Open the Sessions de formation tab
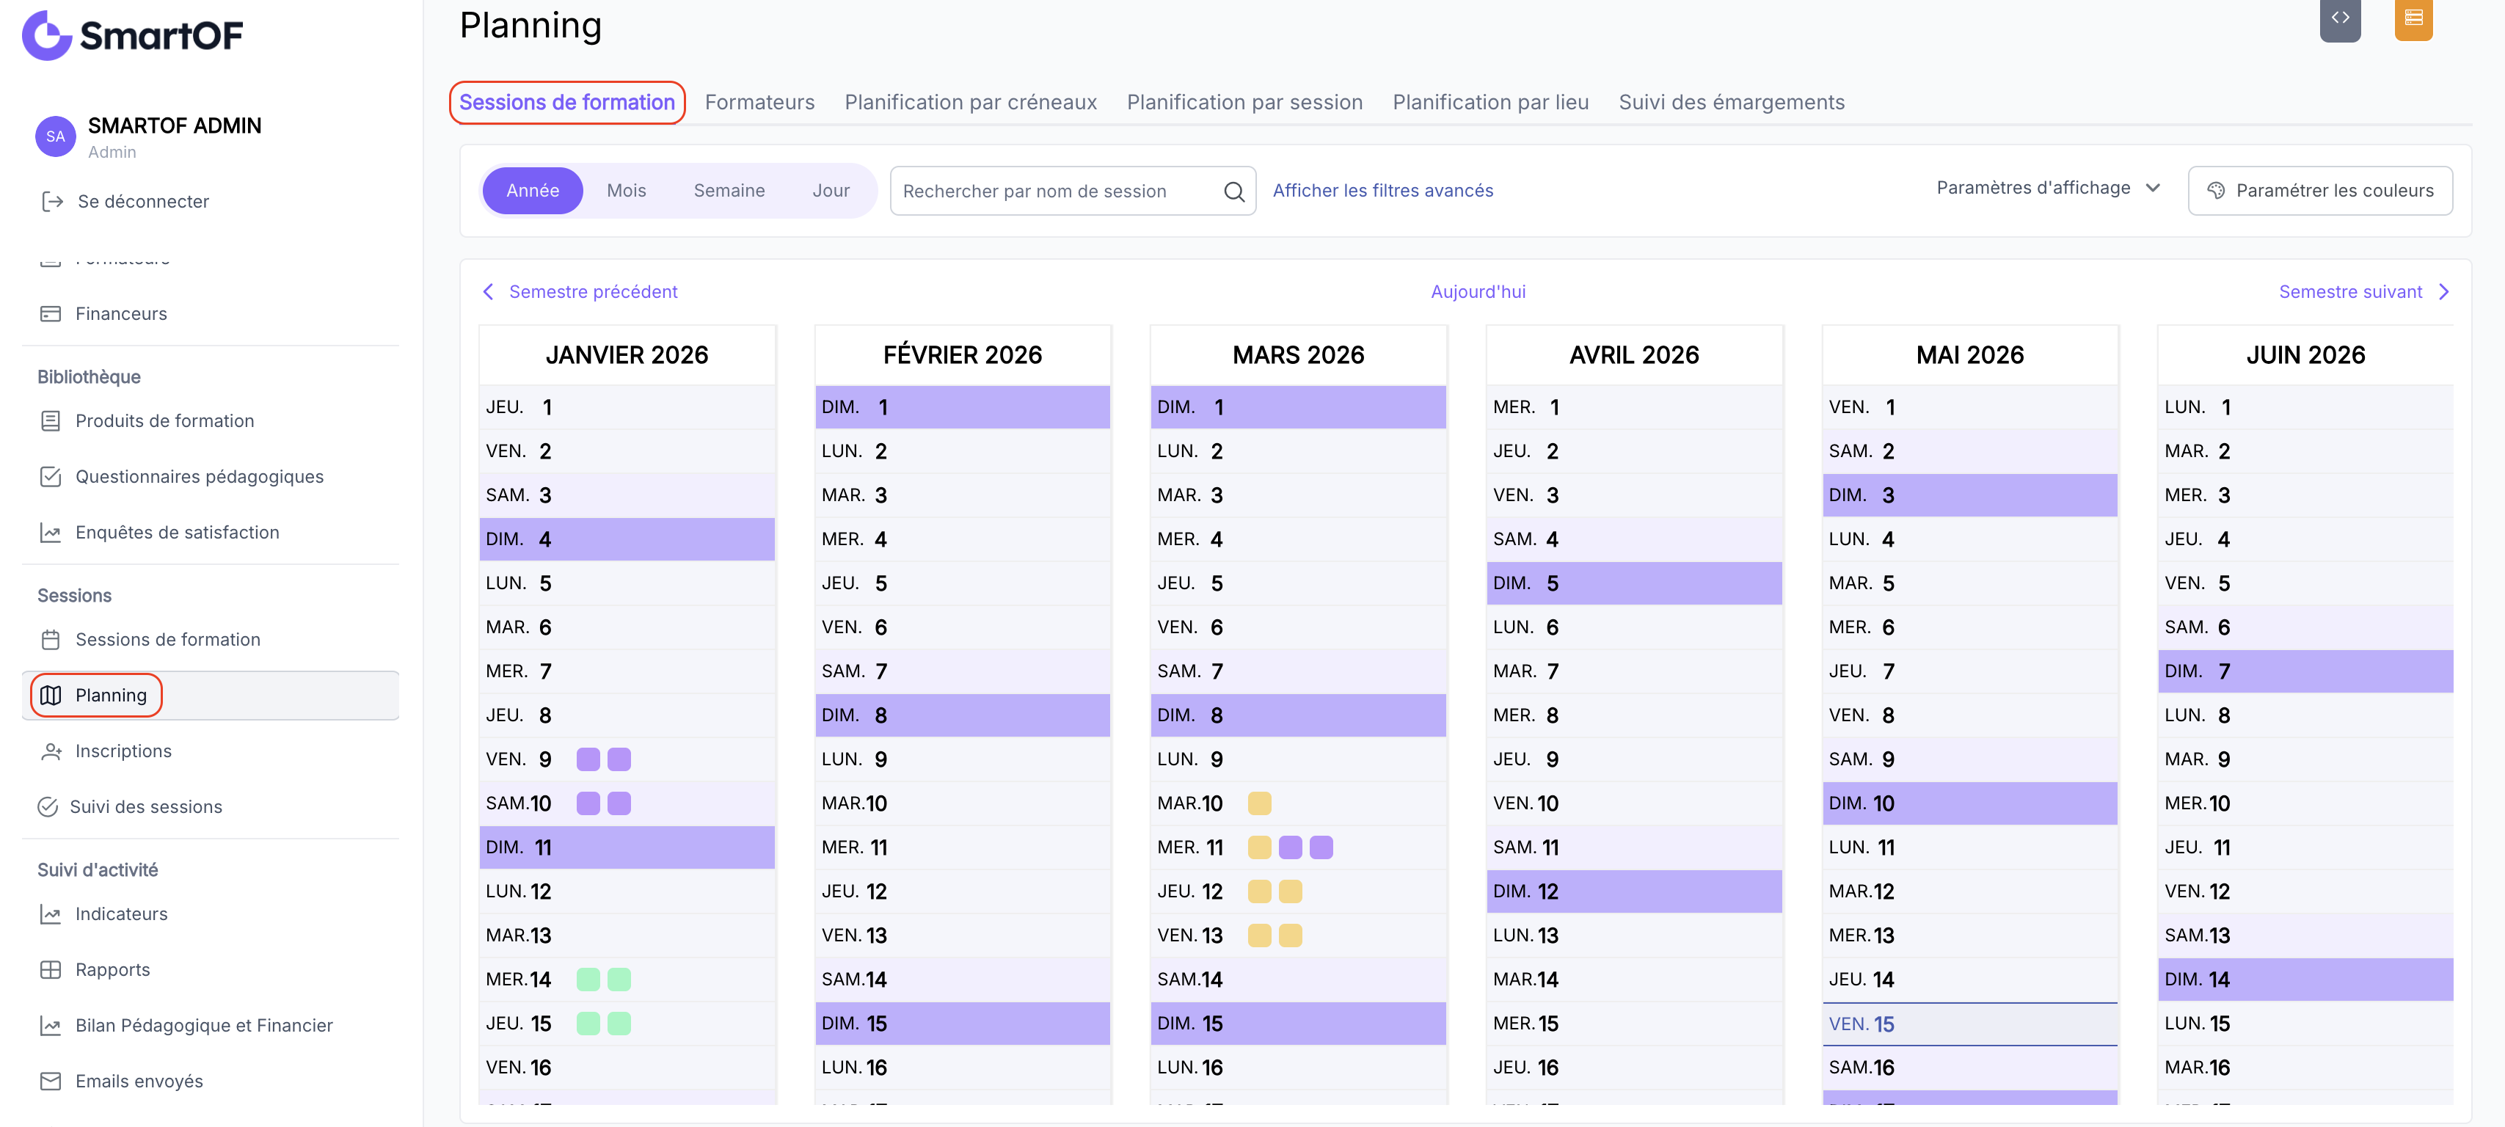2505x1127 pixels. [x=567, y=102]
